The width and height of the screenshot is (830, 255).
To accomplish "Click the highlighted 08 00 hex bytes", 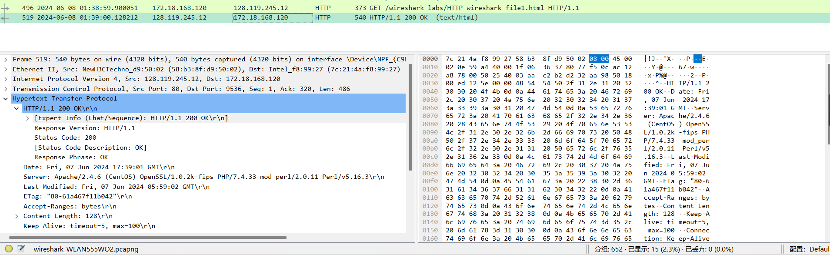I will 599,59.
